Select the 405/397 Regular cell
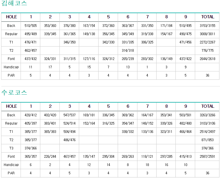220x178 pixels. (31, 123)
